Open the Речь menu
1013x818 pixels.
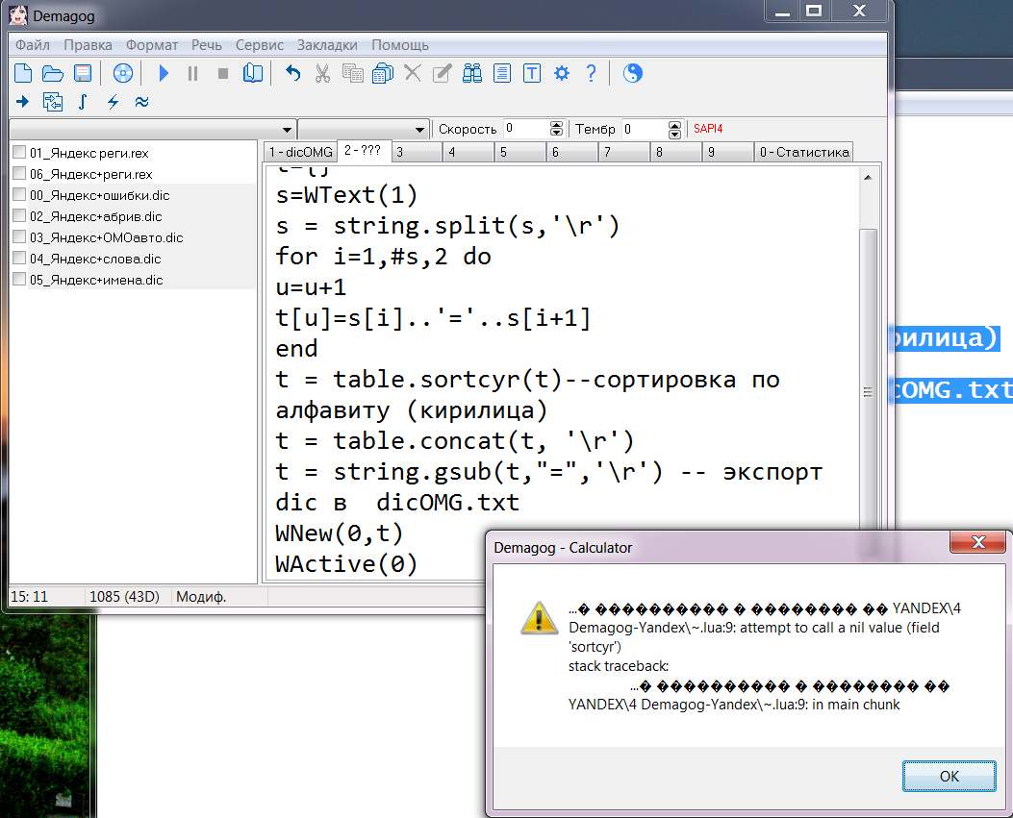(x=206, y=45)
